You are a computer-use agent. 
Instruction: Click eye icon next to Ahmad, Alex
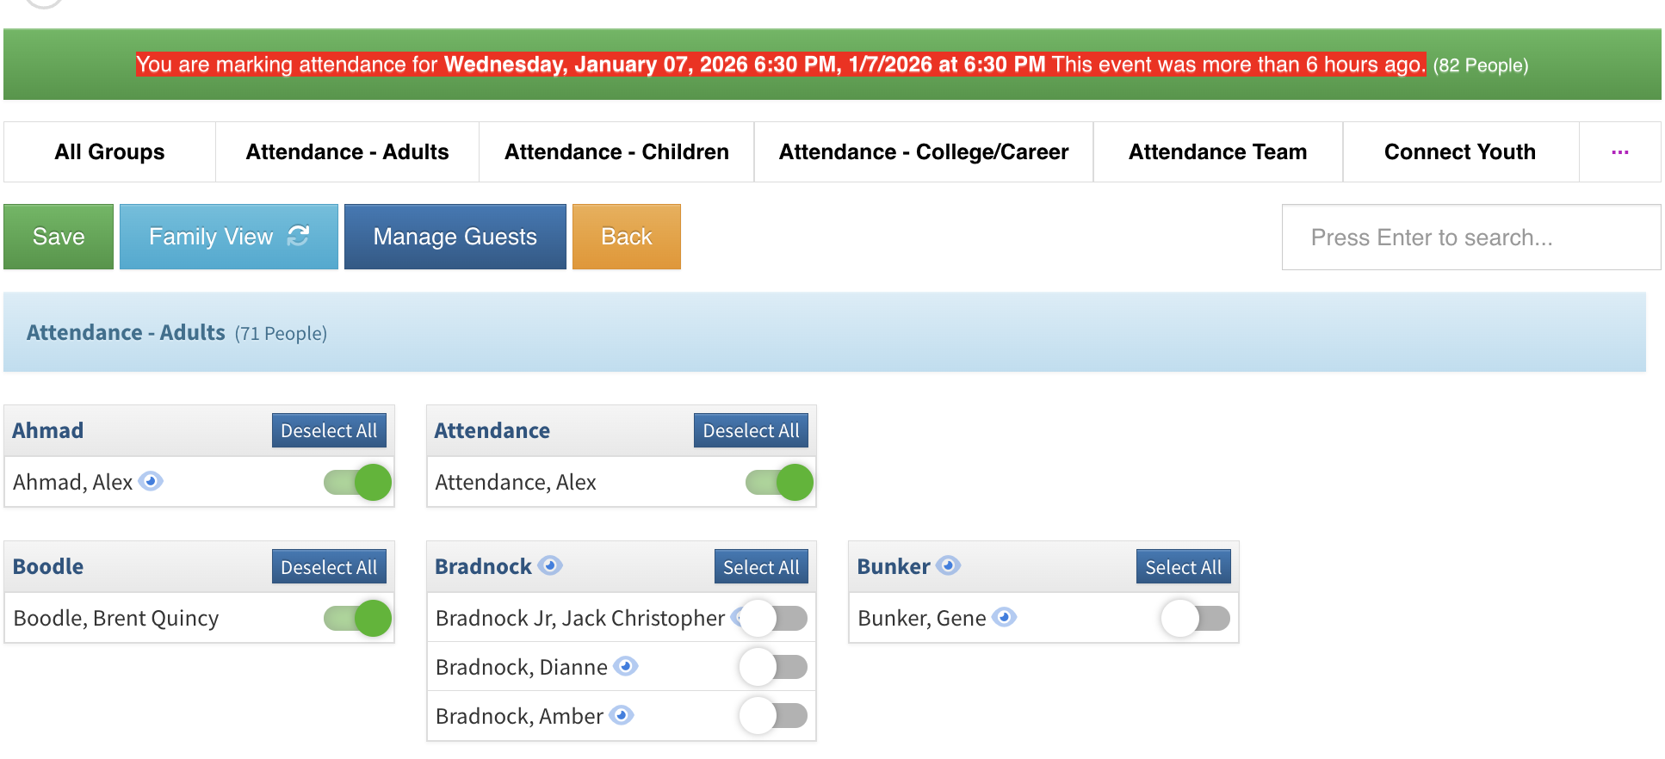[x=151, y=481]
